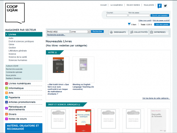This screenshot has width=177, height=133.
Task: Click the shopping cart icon
Action: [x=129, y=24]
